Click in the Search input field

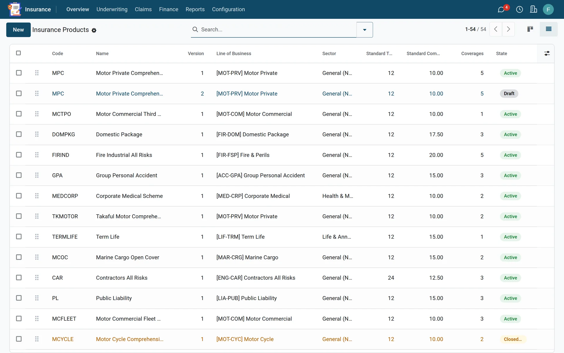(278, 29)
